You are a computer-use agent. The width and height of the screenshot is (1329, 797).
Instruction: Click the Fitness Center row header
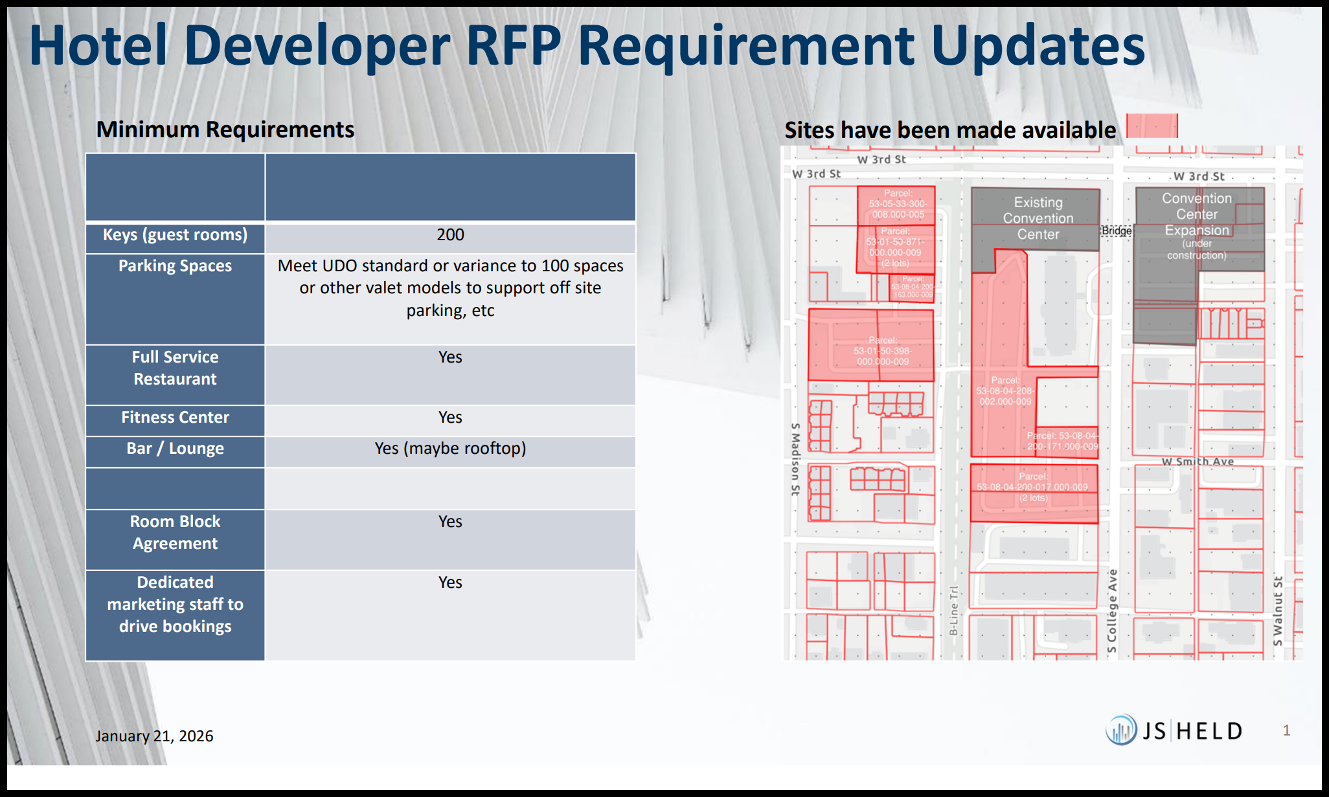(175, 418)
